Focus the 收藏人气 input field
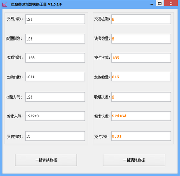 (55, 97)
